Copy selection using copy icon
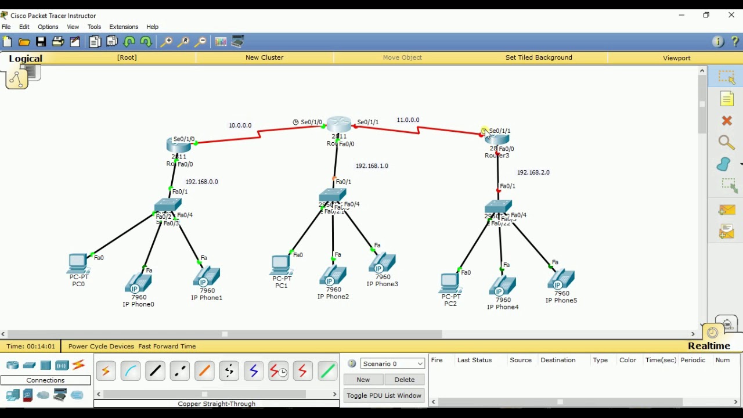The width and height of the screenshot is (743, 418). tap(95, 42)
